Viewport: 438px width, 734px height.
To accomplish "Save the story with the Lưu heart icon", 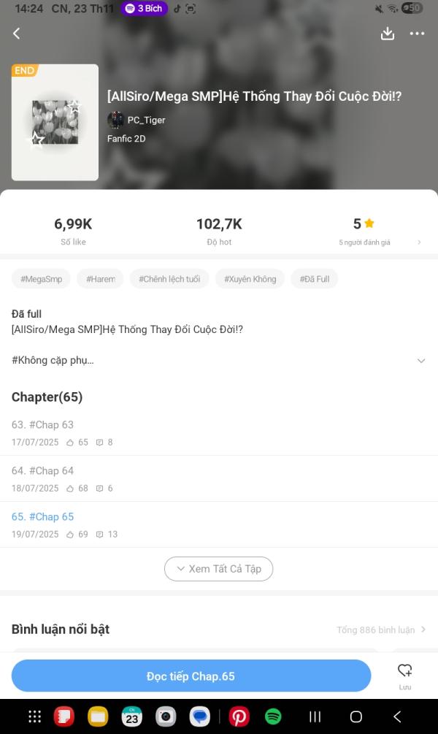I will (404, 676).
